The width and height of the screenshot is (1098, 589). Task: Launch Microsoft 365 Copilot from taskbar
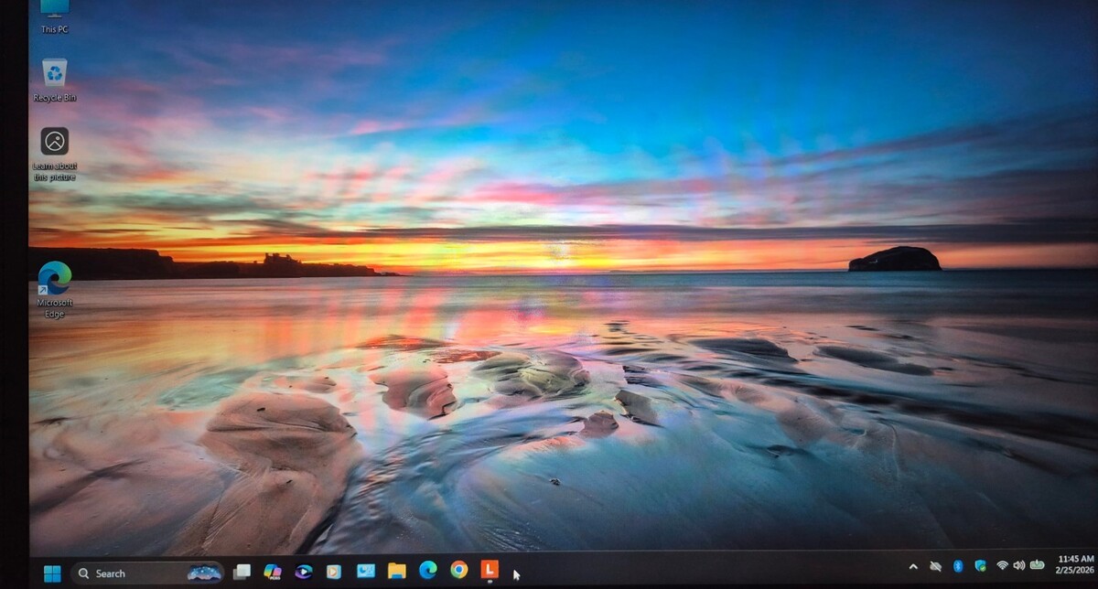(272, 572)
